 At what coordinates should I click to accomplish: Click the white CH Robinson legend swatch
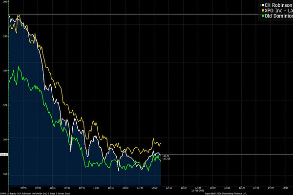tap(263, 5)
